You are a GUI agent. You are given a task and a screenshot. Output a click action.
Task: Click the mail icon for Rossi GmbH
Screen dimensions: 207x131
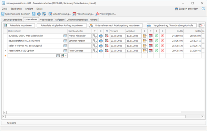tap(107, 51)
